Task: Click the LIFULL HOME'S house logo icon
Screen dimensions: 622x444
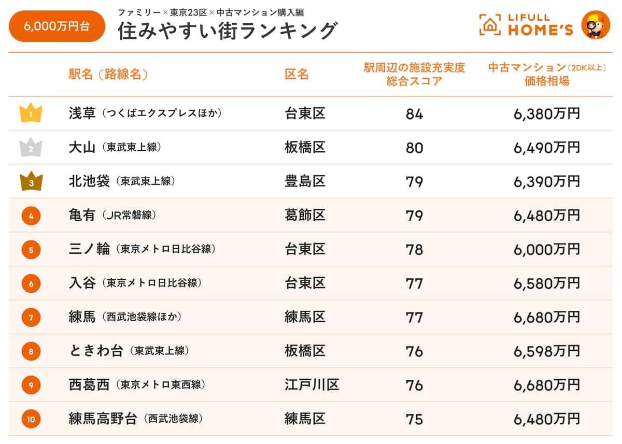Action: [x=490, y=24]
